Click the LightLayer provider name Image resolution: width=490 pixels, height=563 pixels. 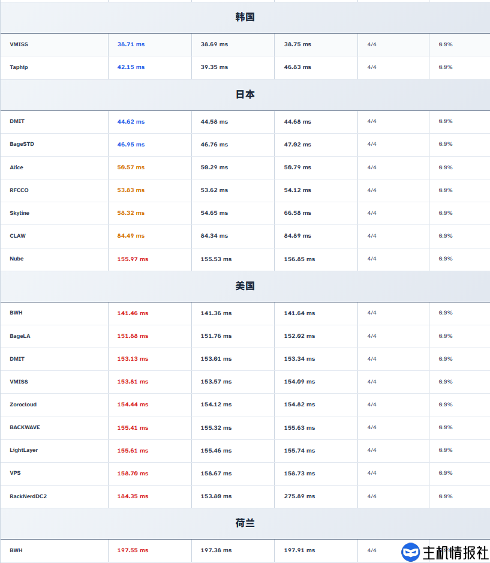(x=23, y=450)
